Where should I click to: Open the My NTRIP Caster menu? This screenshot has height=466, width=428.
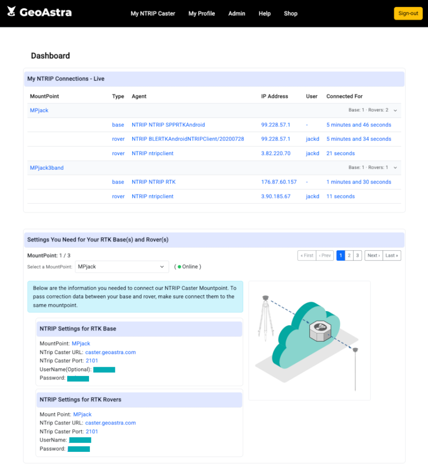tap(153, 14)
